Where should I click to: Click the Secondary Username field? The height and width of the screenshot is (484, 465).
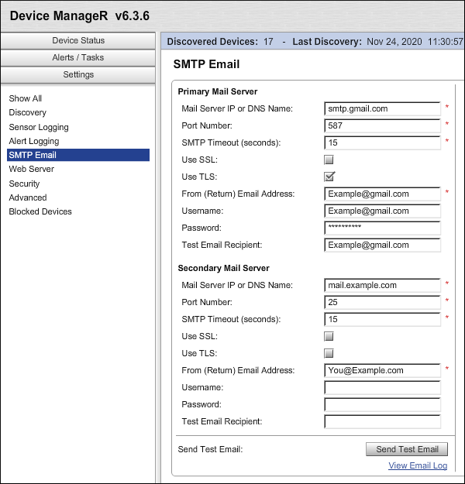coord(382,387)
